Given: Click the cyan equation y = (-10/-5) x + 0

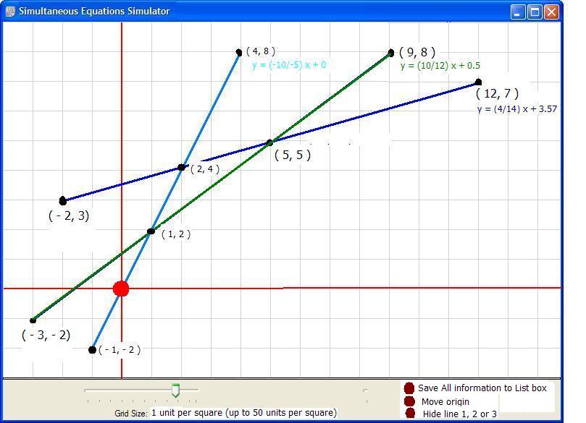Looking at the screenshot, I should 288,65.
